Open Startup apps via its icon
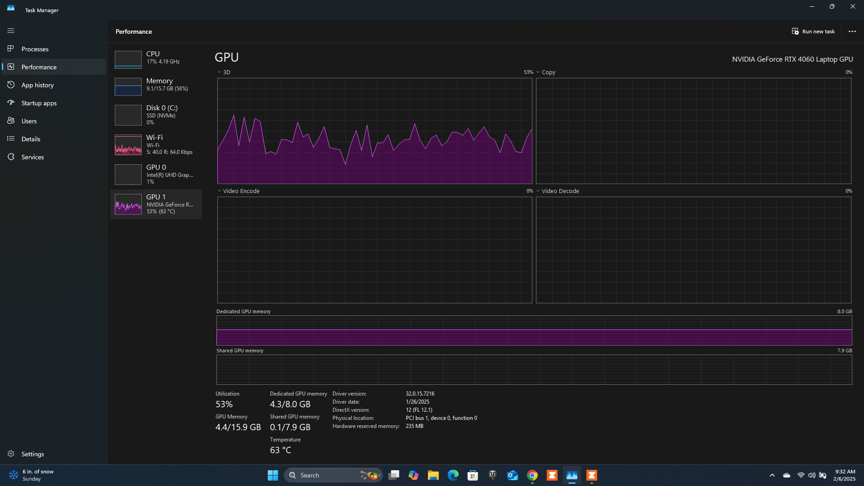Viewport: 864px width, 486px height. point(11,103)
